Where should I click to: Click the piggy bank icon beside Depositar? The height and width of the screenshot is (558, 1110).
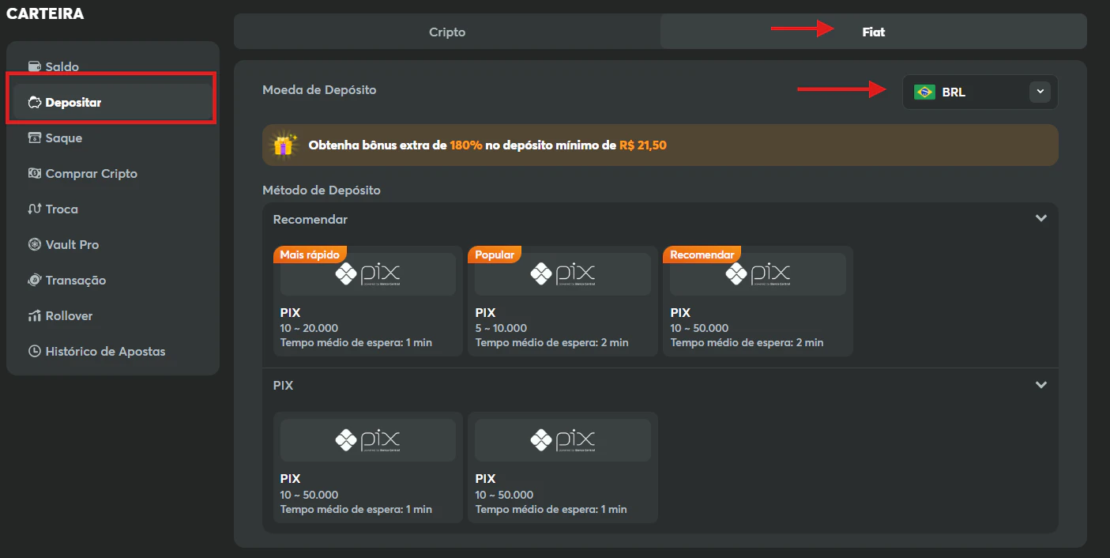point(34,102)
